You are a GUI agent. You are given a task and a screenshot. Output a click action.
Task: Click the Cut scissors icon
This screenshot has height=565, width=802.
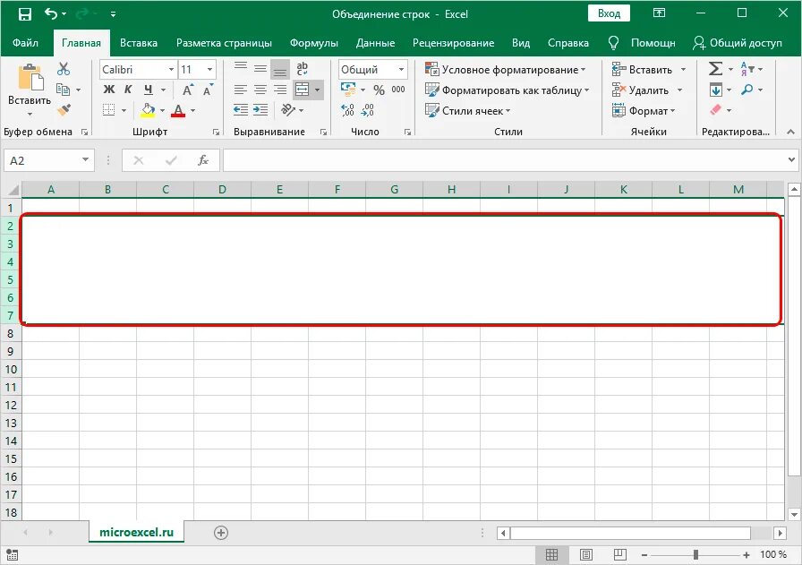[64, 69]
